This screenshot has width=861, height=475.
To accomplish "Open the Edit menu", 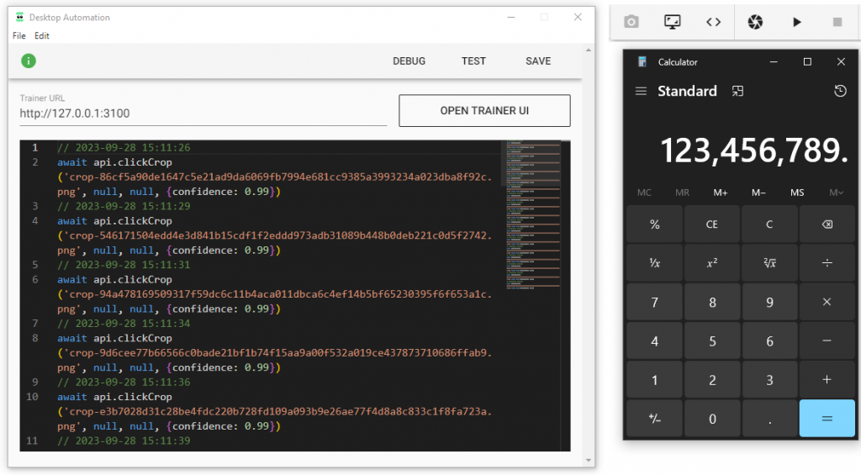I will tap(42, 35).
